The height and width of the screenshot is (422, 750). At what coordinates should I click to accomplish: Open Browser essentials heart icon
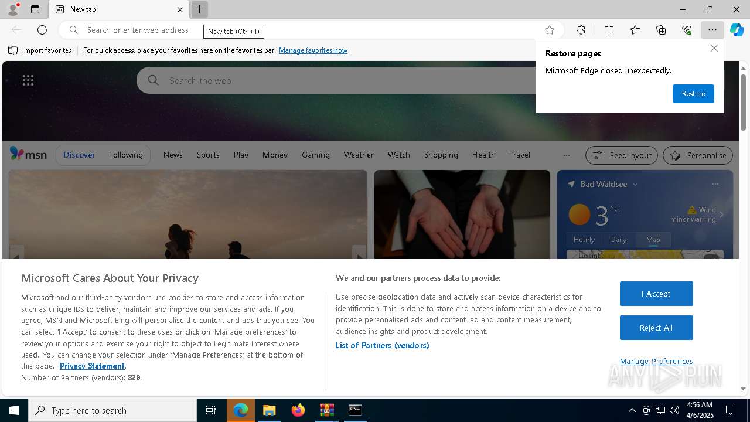point(687,30)
